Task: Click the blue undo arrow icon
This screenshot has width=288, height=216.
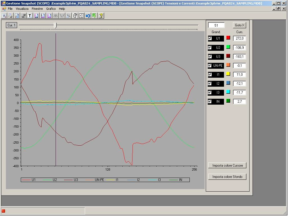Action: (x=88, y=16)
